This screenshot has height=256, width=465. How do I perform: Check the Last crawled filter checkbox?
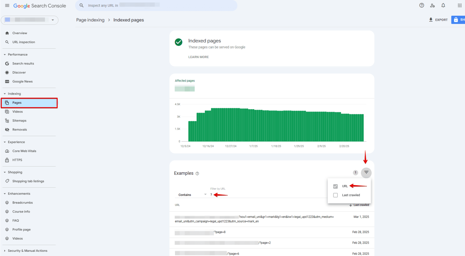pyautogui.click(x=335, y=195)
